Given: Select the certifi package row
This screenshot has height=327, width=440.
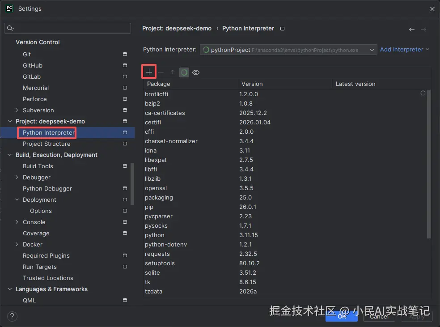Looking at the screenshot, I should tap(285, 123).
